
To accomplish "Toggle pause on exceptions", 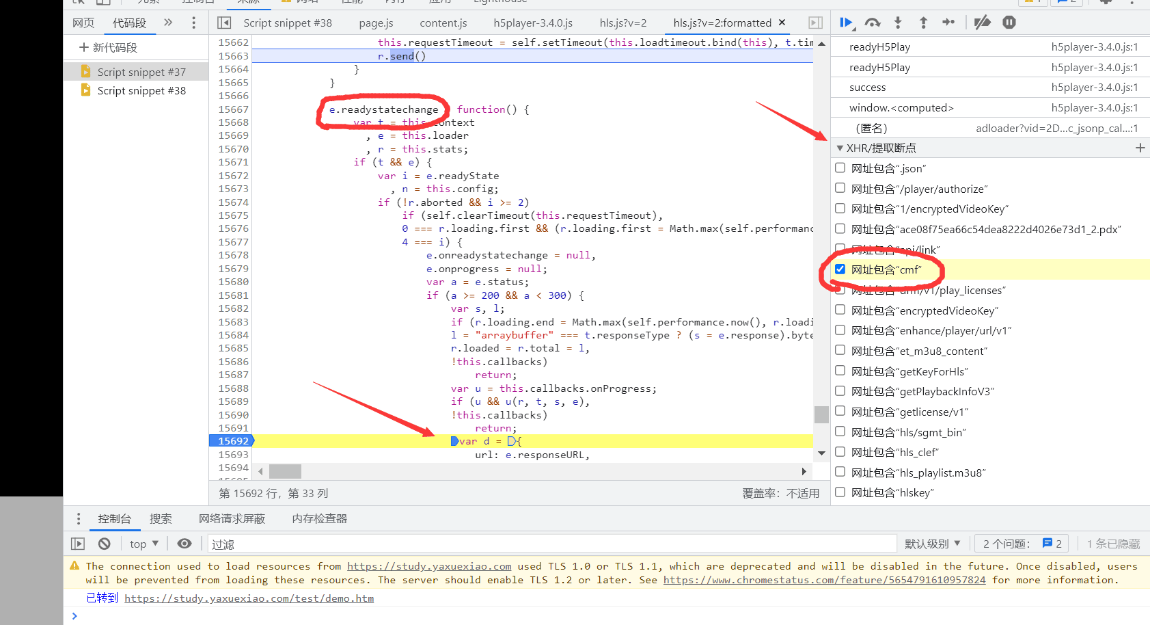I will [x=1009, y=23].
